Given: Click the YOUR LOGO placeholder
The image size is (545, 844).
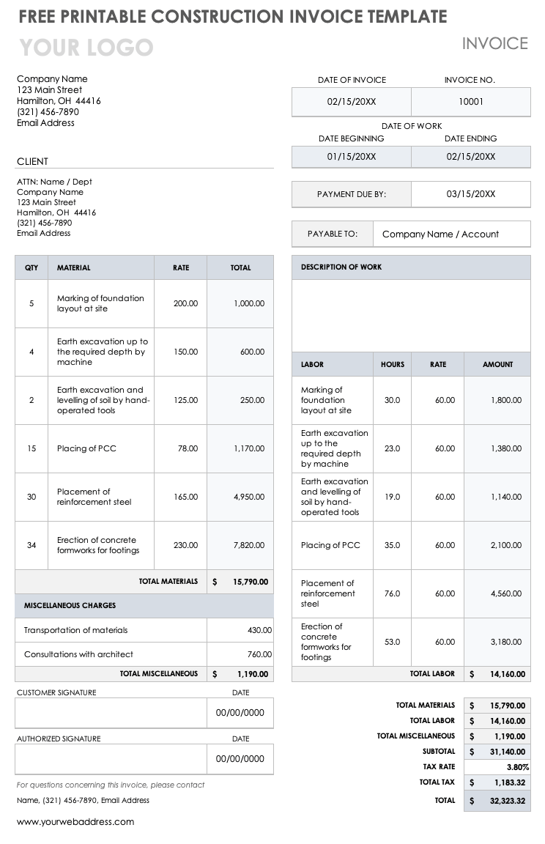Looking at the screenshot, I should coord(86,48).
